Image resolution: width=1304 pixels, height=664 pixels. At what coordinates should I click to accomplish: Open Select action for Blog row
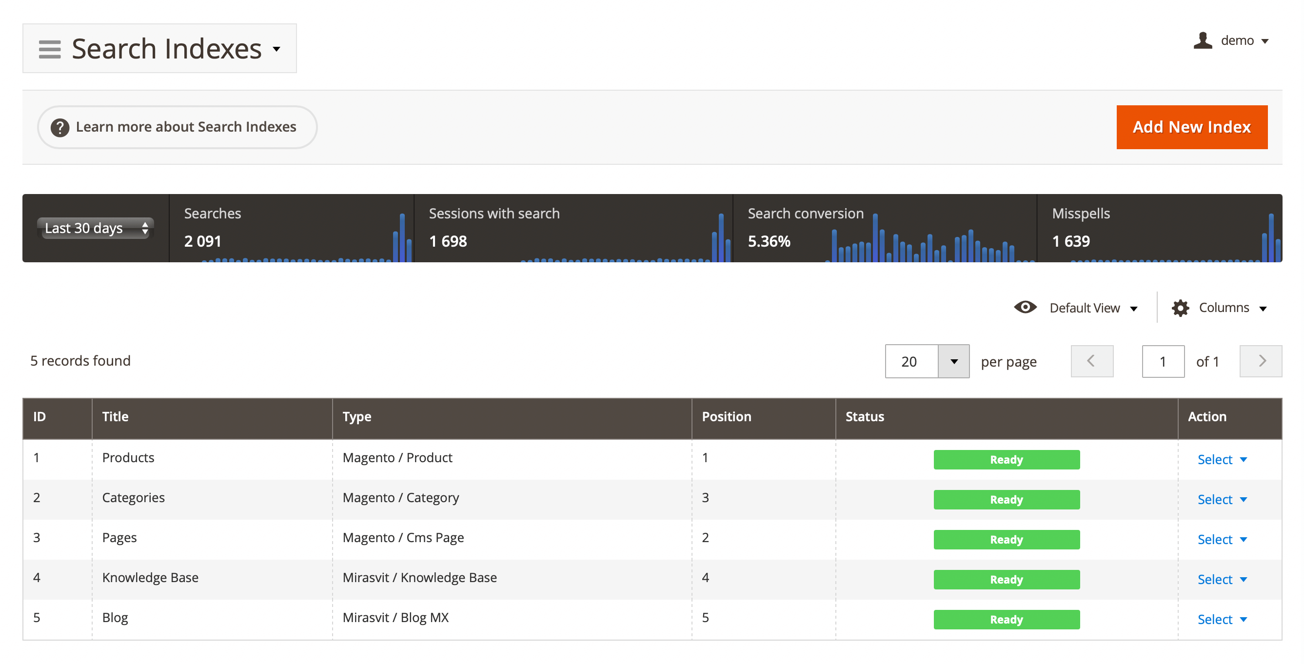(x=1222, y=620)
